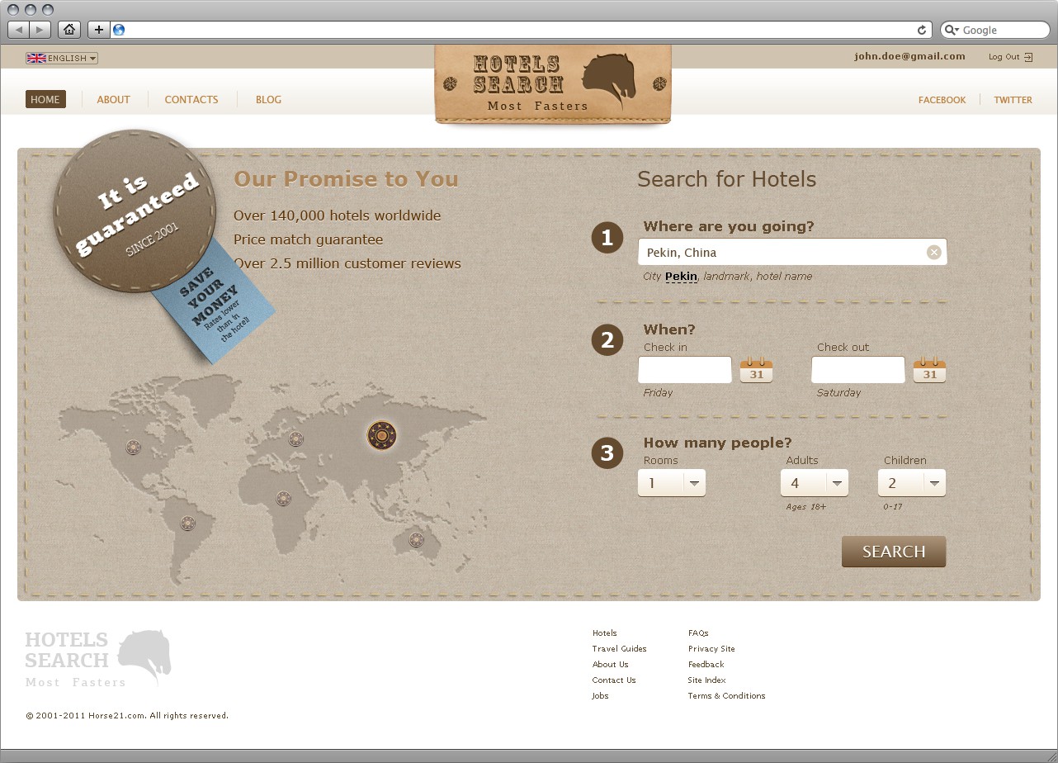This screenshot has height=763, width=1058.
Task: Open the BLOG navigation tab
Action: coord(268,100)
